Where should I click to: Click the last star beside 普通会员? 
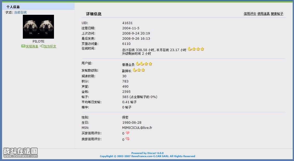click(x=150, y=64)
